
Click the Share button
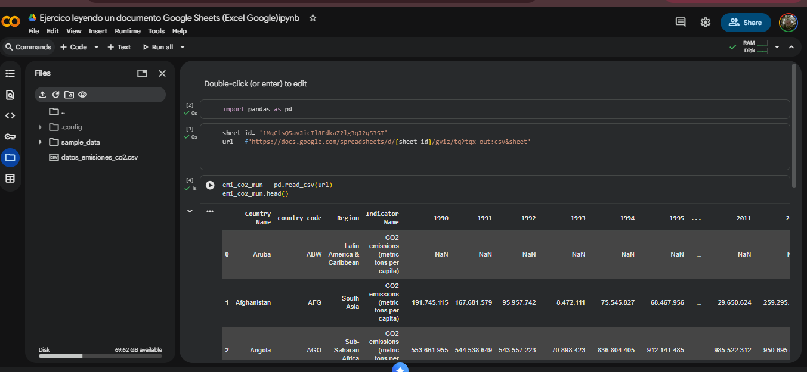(x=746, y=23)
